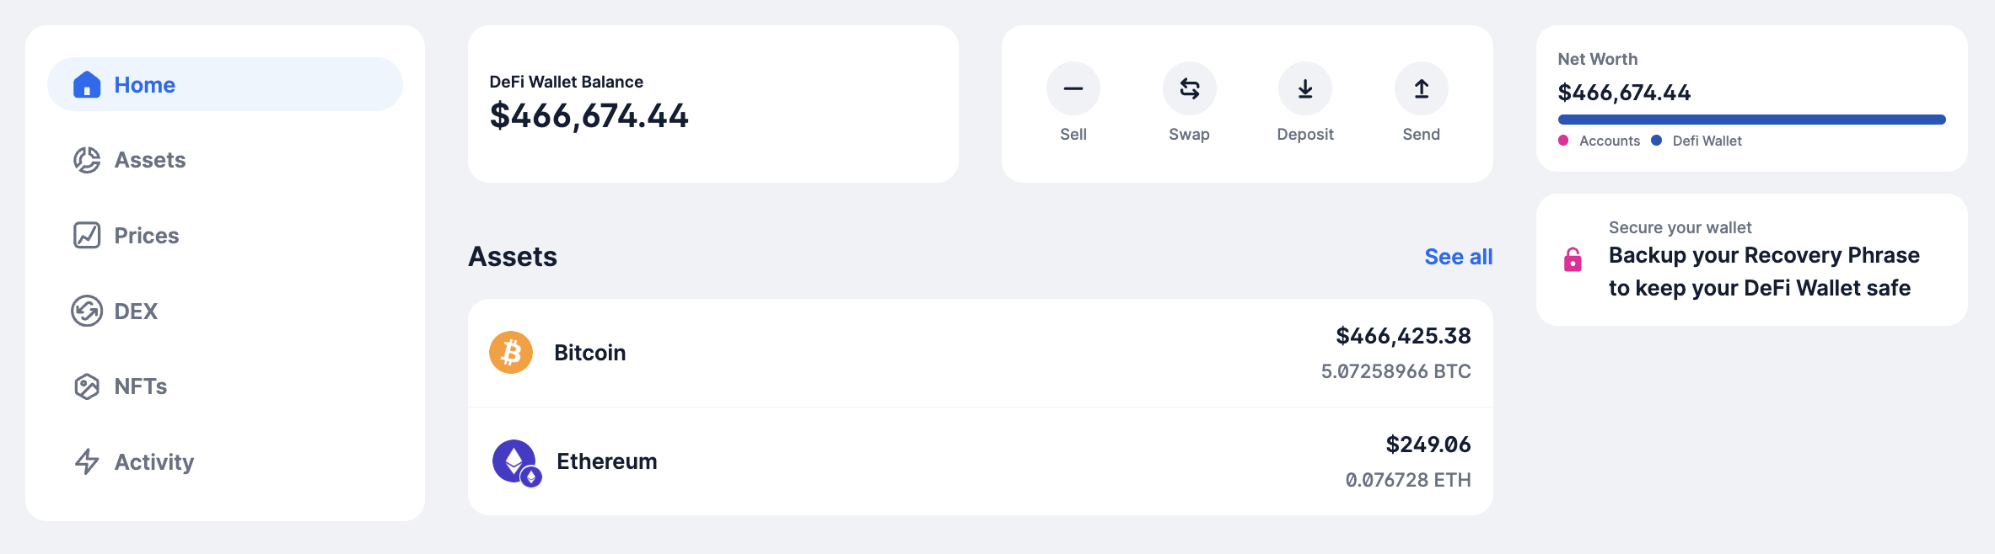Navigate to NFTs in the sidebar
Image resolution: width=1995 pixels, height=554 pixels.
pos(140,386)
